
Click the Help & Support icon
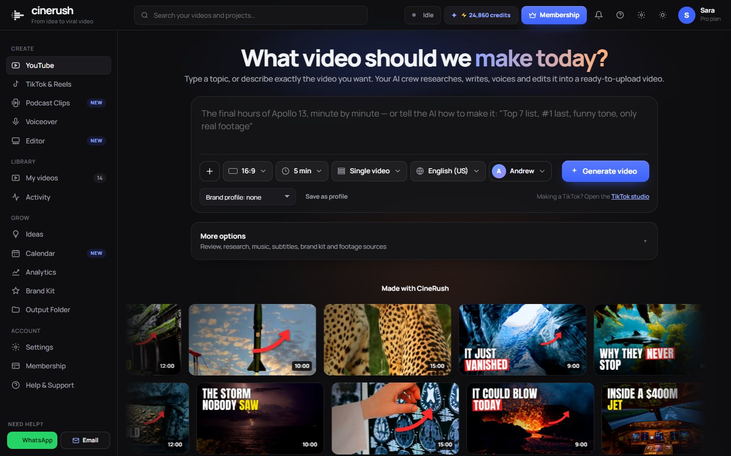[x=16, y=385]
